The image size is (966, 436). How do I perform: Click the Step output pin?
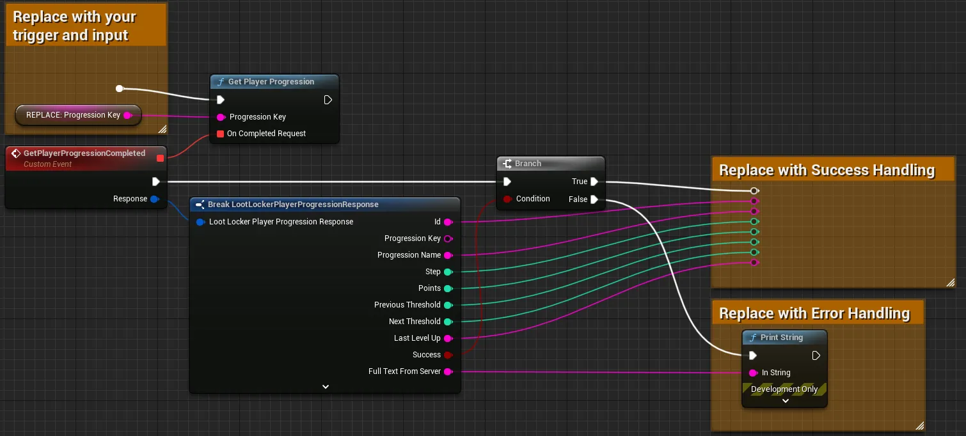[x=448, y=272]
